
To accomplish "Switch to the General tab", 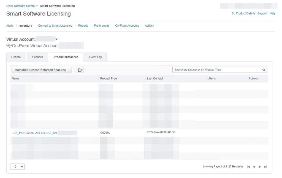I will pos(16,57).
